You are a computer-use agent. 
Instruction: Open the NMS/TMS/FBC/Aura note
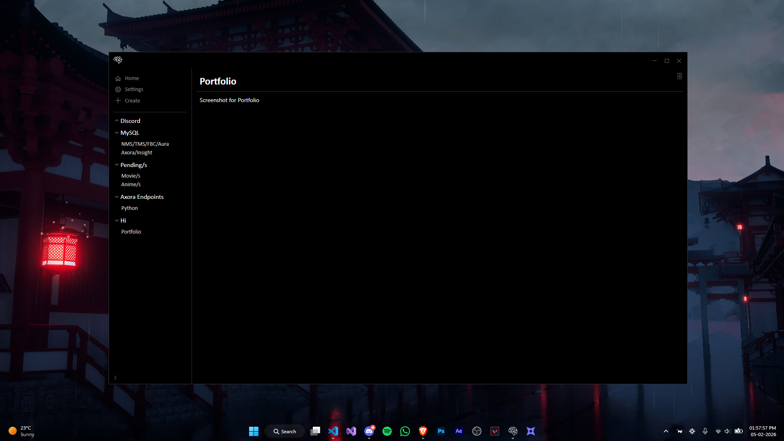pyautogui.click(x=145, y=144)
